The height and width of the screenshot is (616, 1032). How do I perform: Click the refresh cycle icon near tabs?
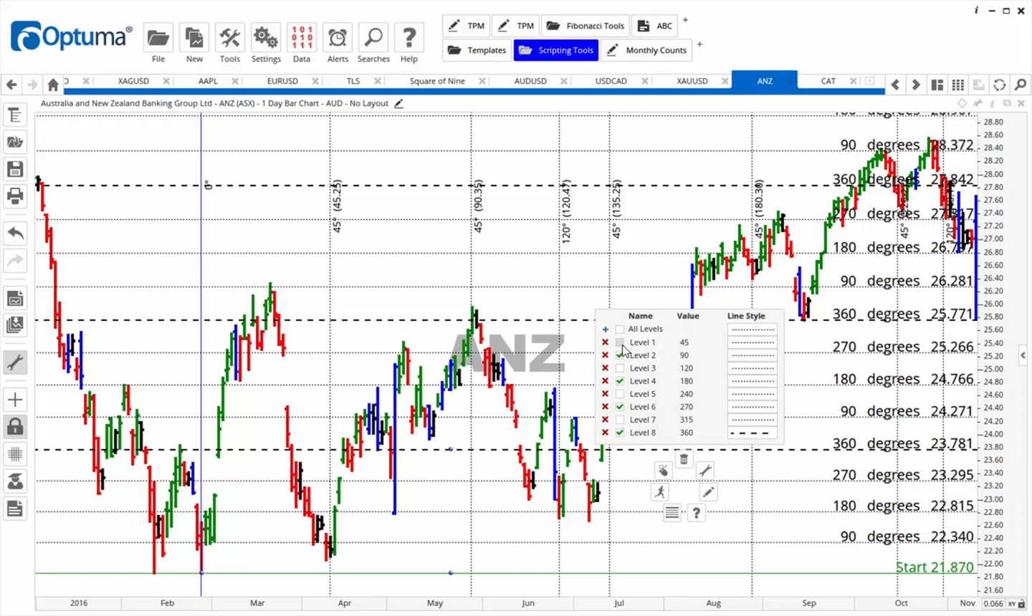999,85
